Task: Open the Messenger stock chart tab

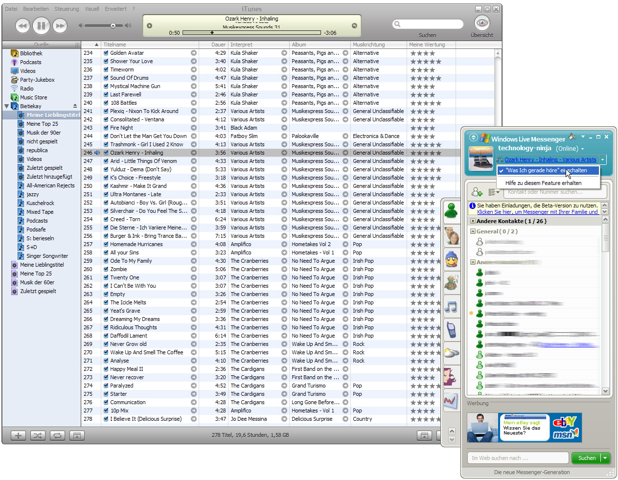Action: tap(451, 401)
